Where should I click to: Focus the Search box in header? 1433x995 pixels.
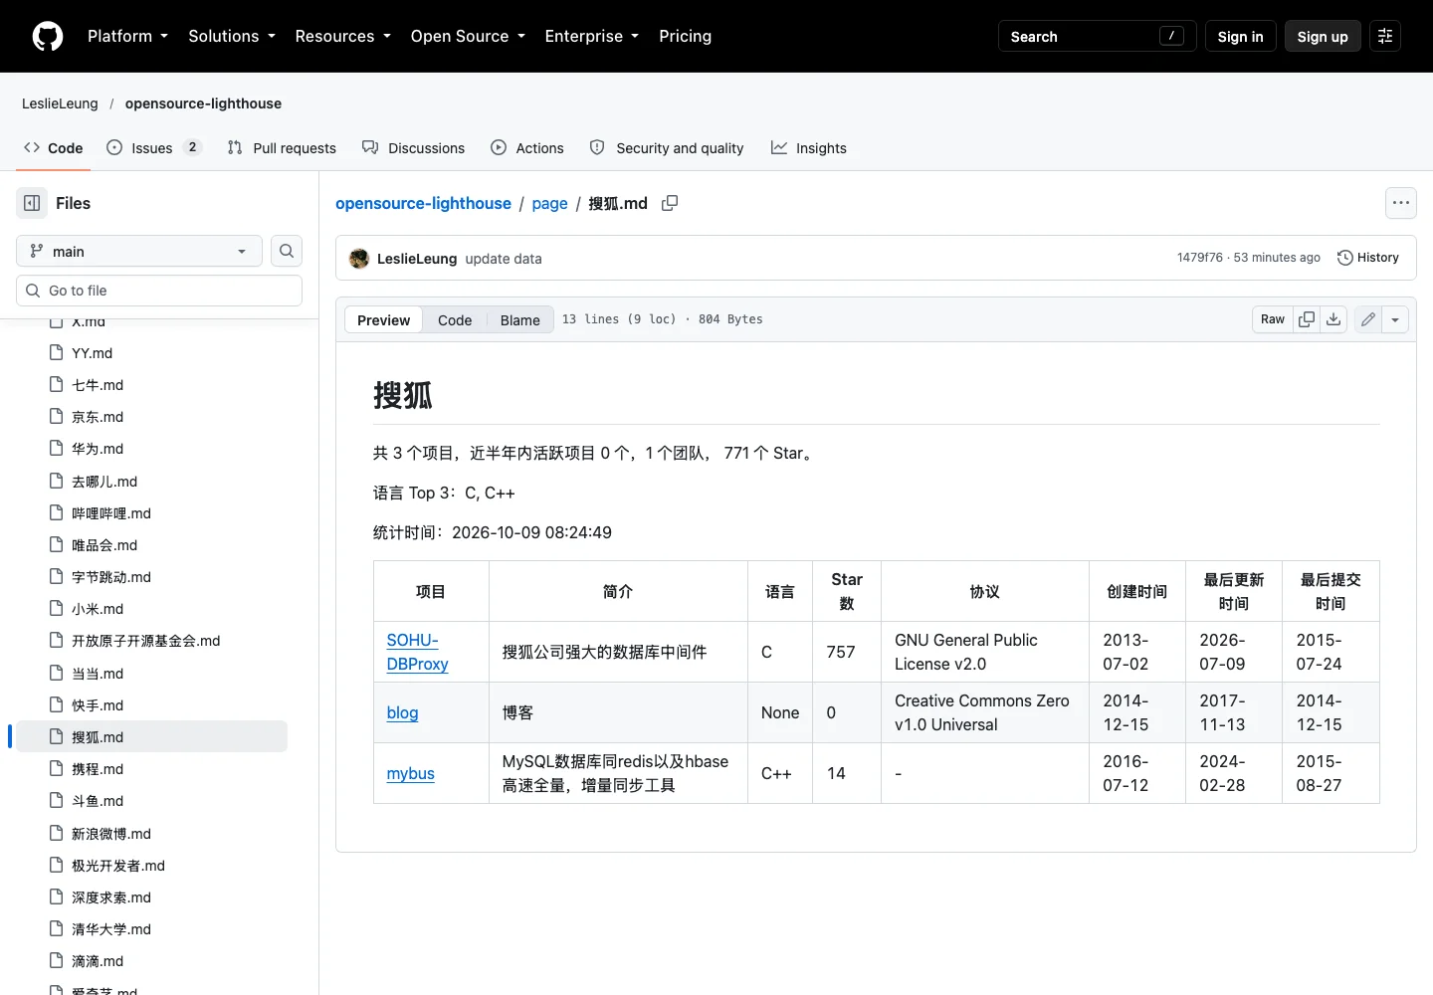(x=1098, y=37)
